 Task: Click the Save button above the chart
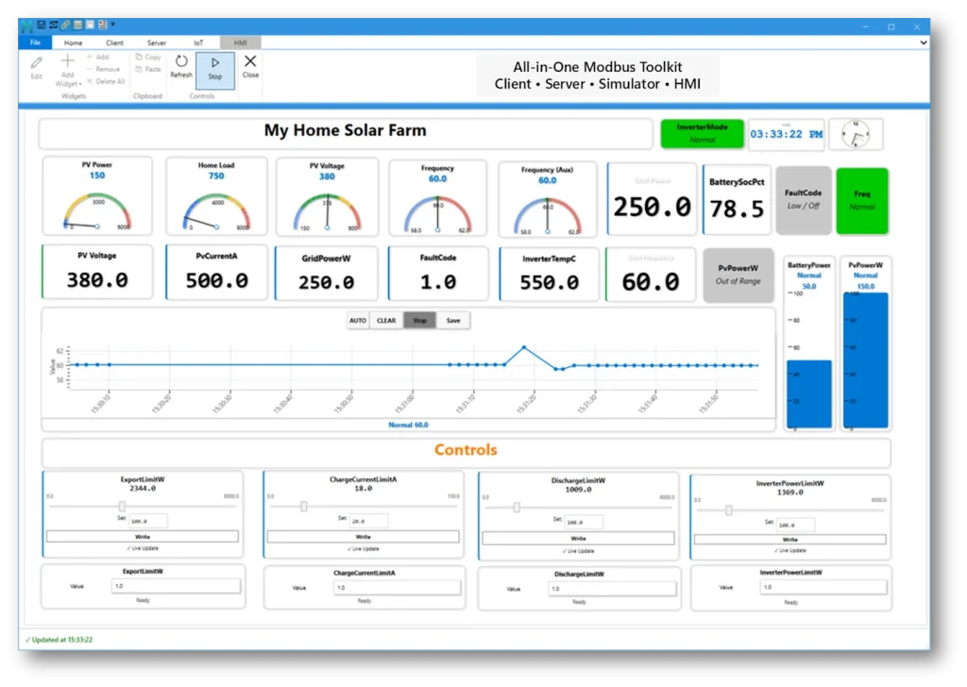pyautogui.click(x=453, y=321)
